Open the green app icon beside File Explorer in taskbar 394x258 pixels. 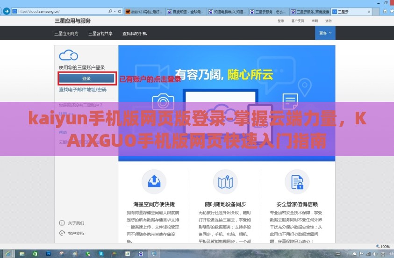tap(35, 254)
